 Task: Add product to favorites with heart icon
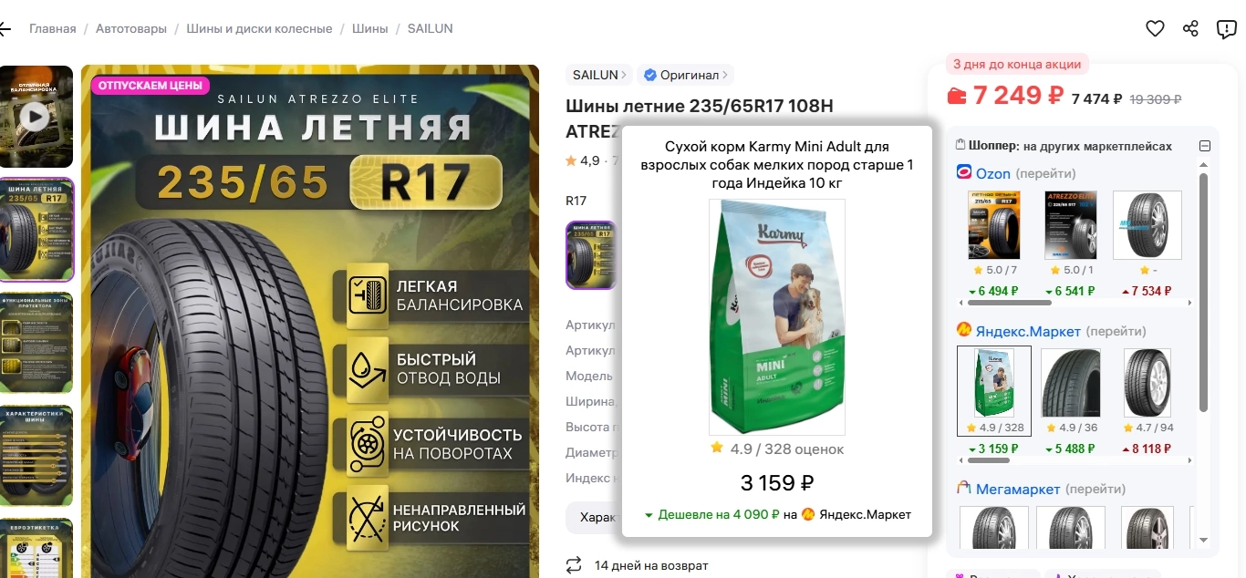tap(1155, 28)
